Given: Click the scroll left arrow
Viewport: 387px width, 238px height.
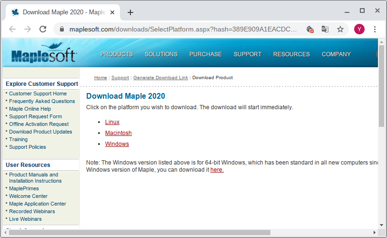Looking at the screenshot, I should pos(5,233).
